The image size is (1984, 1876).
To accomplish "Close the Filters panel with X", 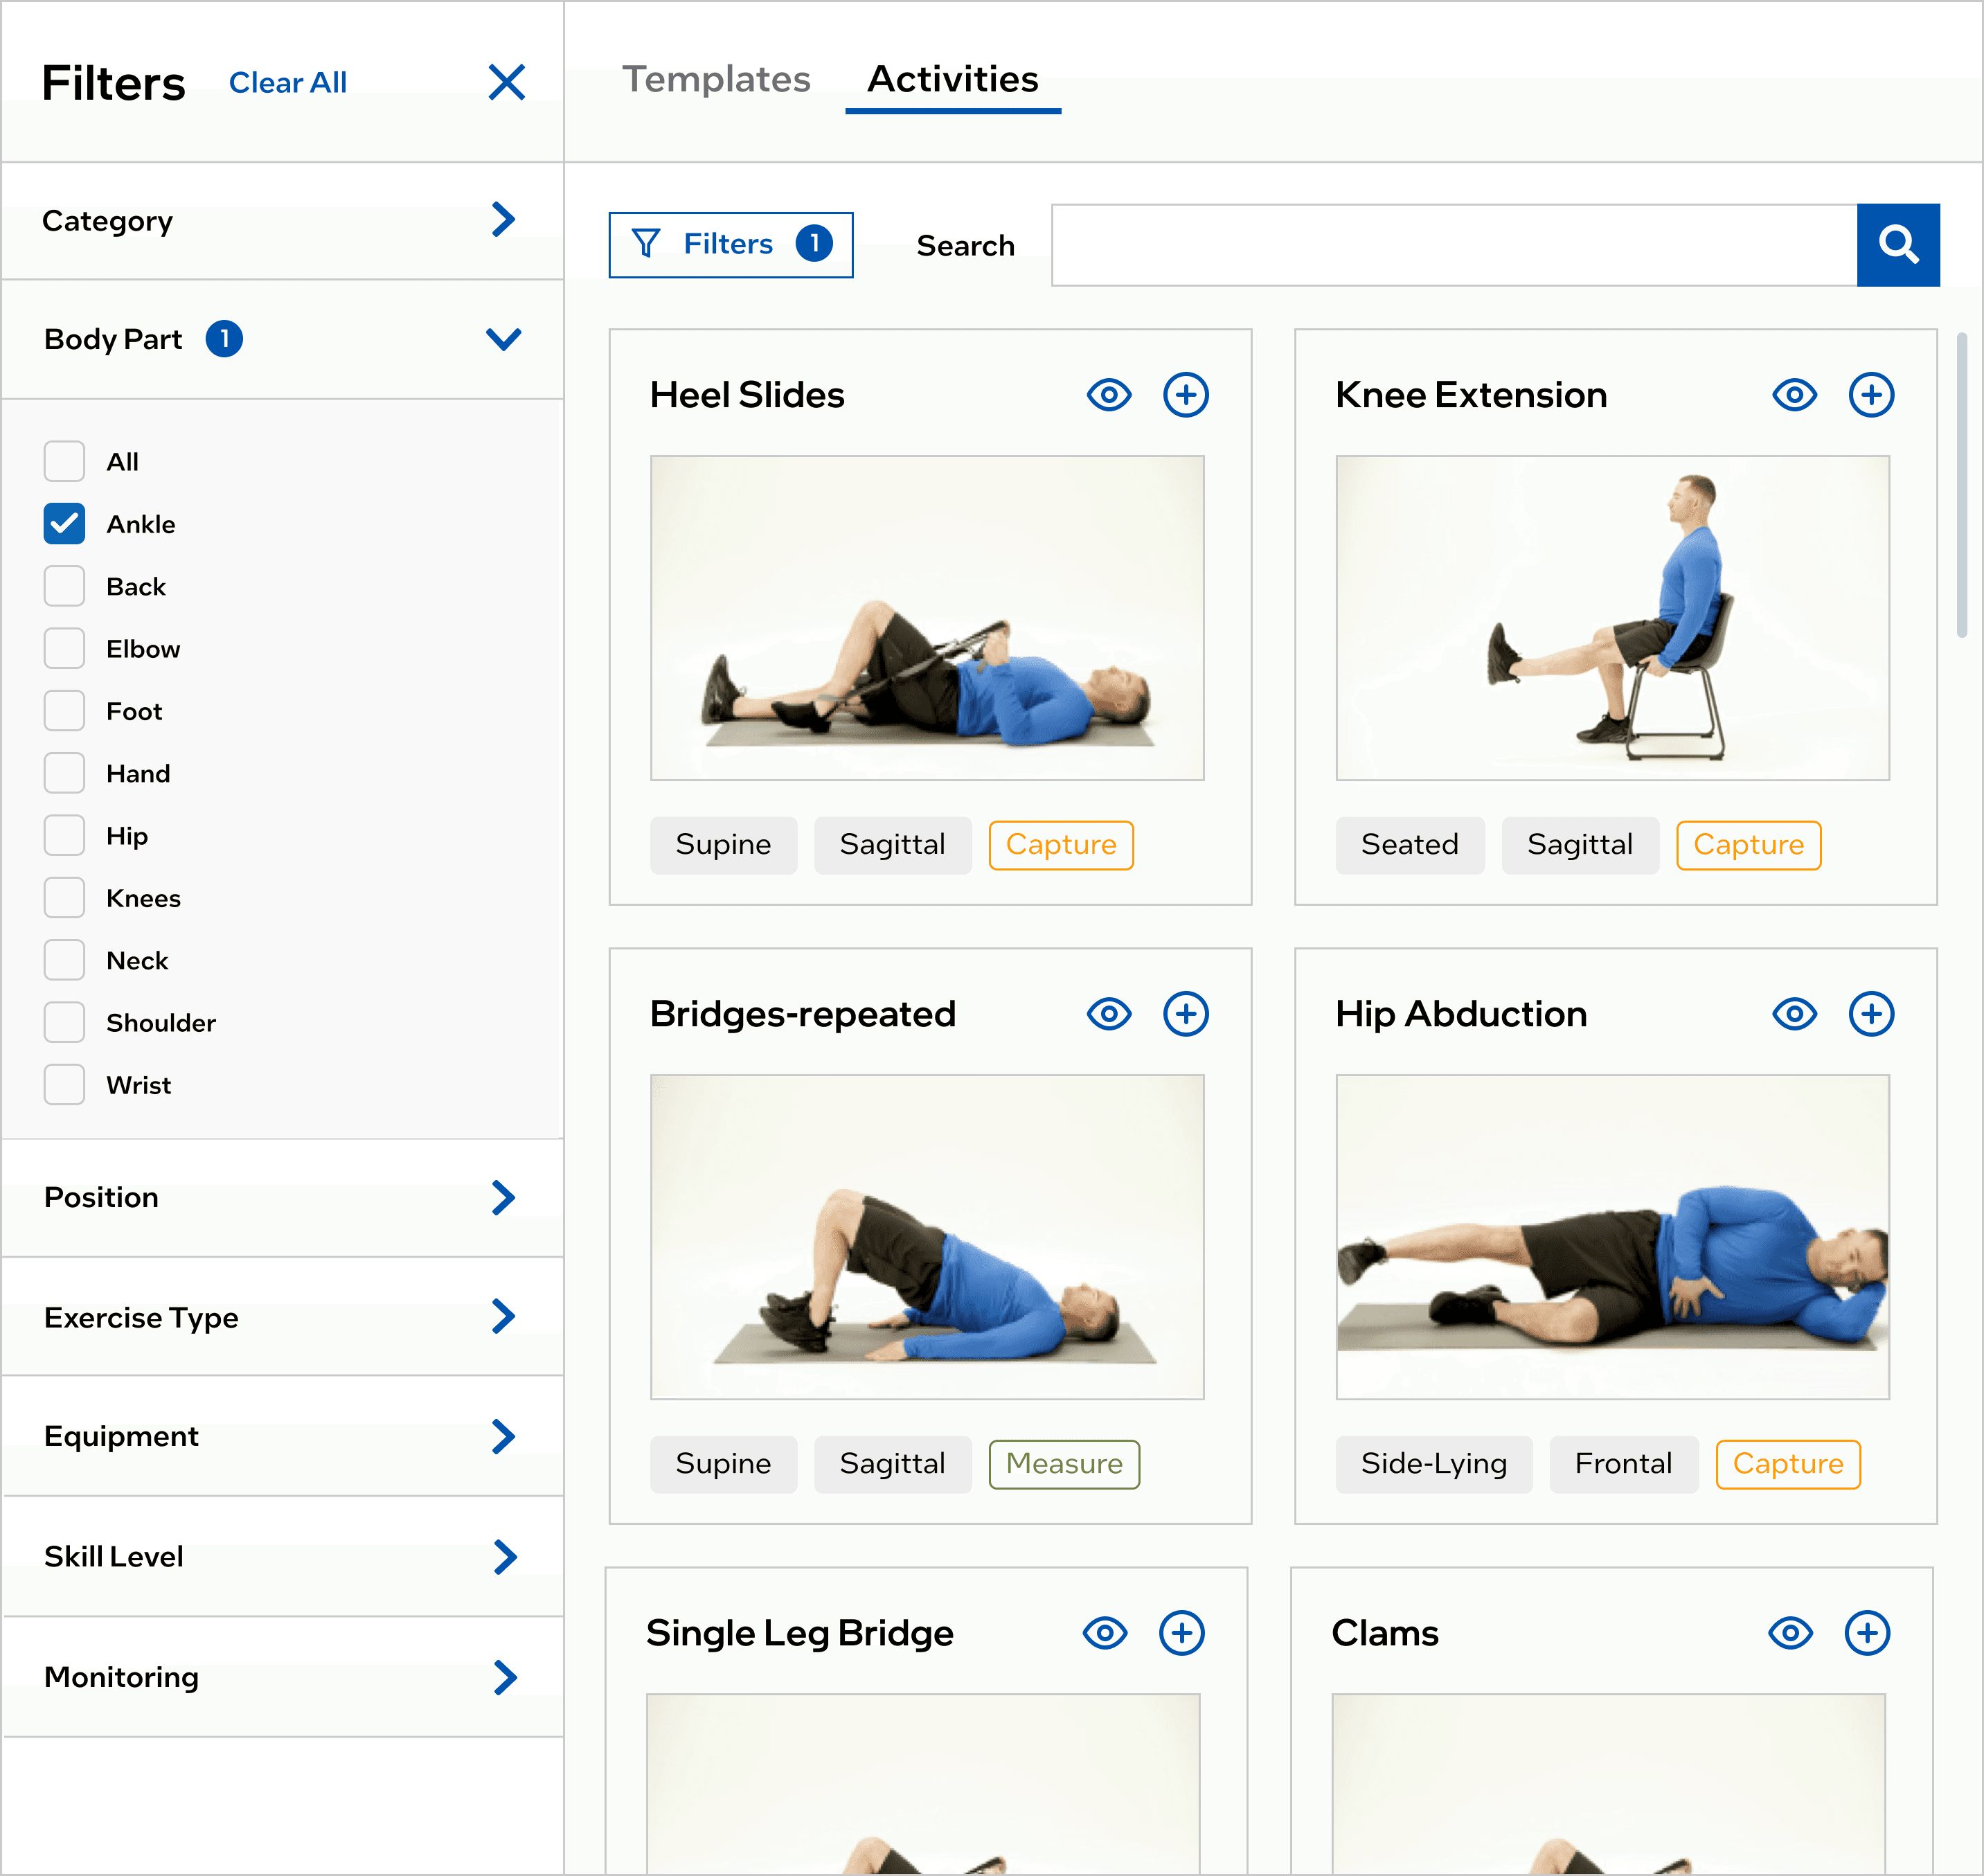I will click(507, 82).
